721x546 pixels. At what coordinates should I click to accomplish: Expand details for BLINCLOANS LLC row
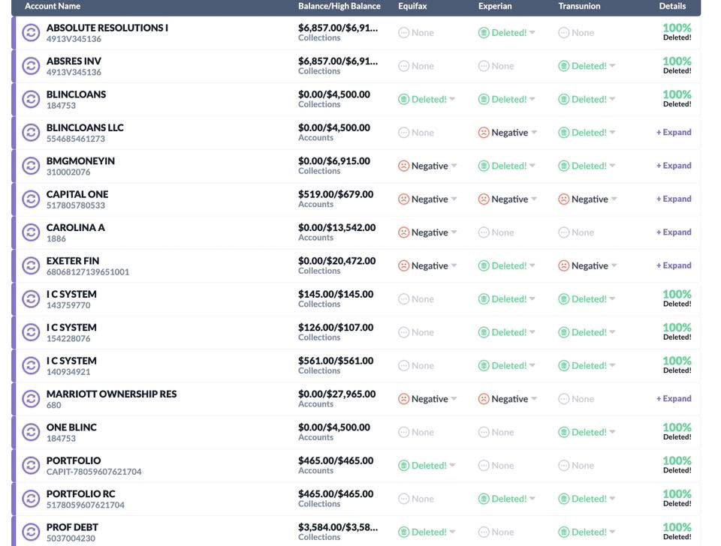(674, 133)
